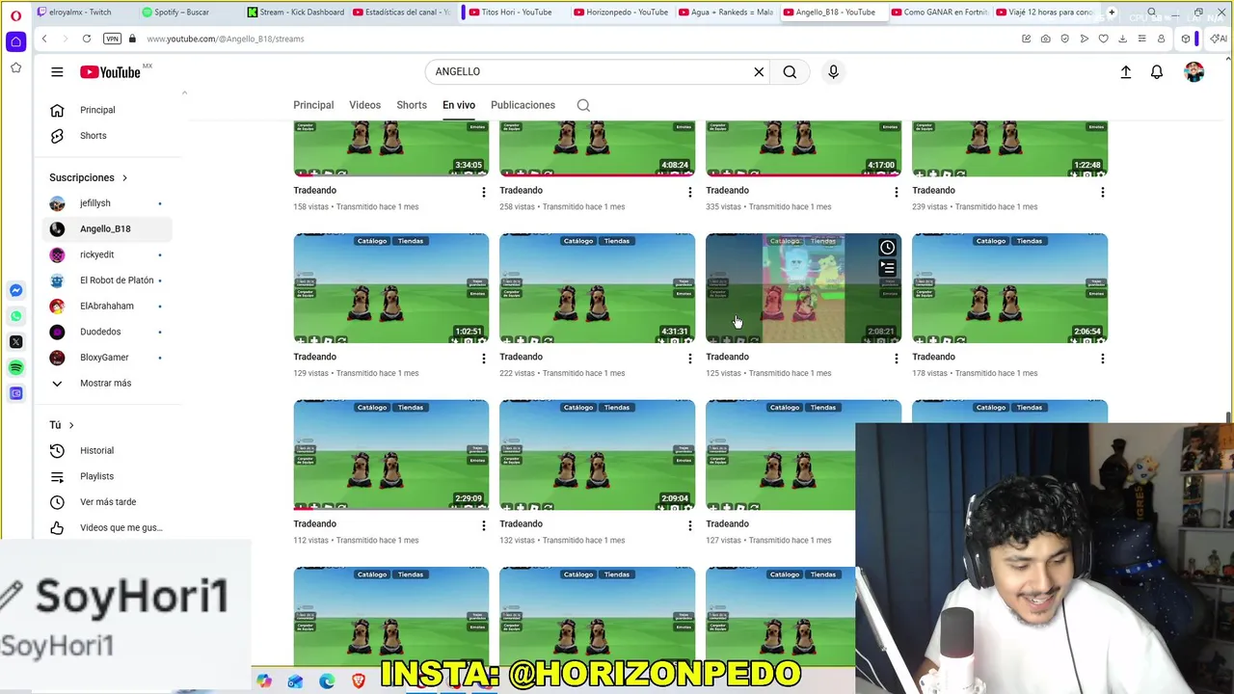1234x694 pixels.
Task: Start voice search with the microphone
Action: (x=834, y=71)
